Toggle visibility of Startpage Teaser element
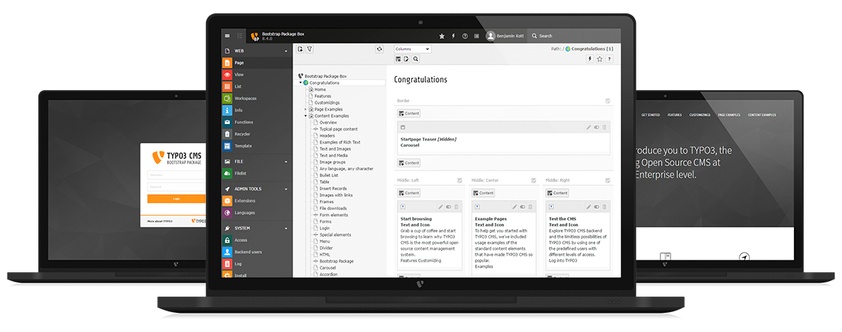This screenshot has height=332, width=842. coord(596,128)
